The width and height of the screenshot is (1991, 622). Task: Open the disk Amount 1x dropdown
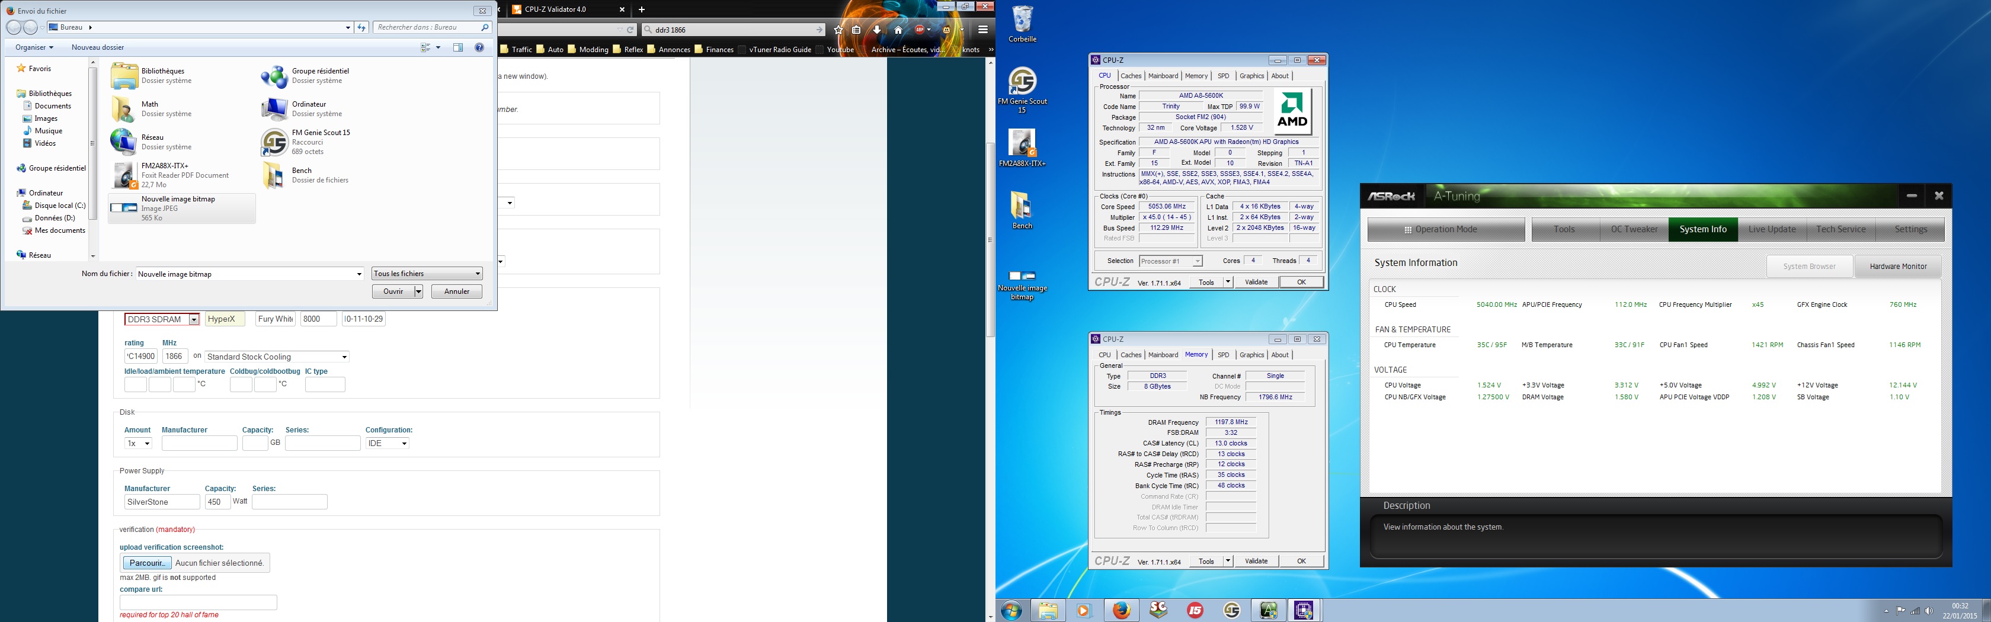click(x=138, y=444)
